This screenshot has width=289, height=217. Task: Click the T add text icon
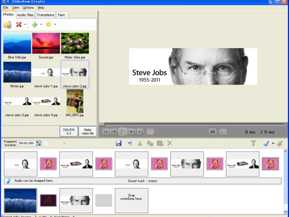(254, 143)
